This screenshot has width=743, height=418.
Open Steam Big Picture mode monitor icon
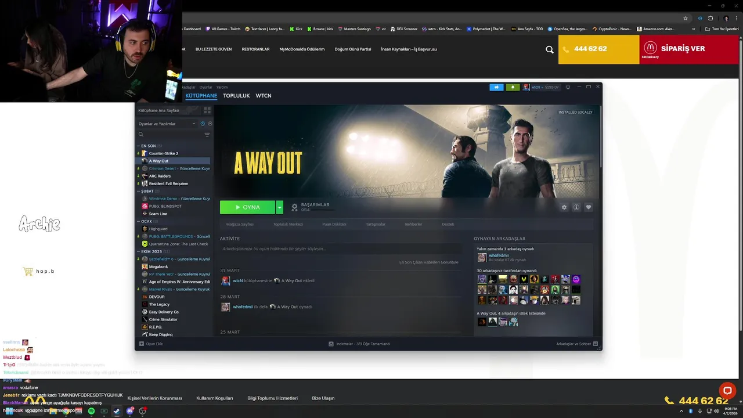(568, 87)
